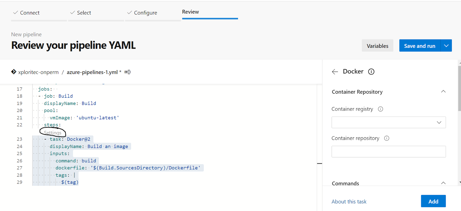This screenshot has width=461, height=211.
Task: Collapse the Container Repository section
Action: (443, 92)
